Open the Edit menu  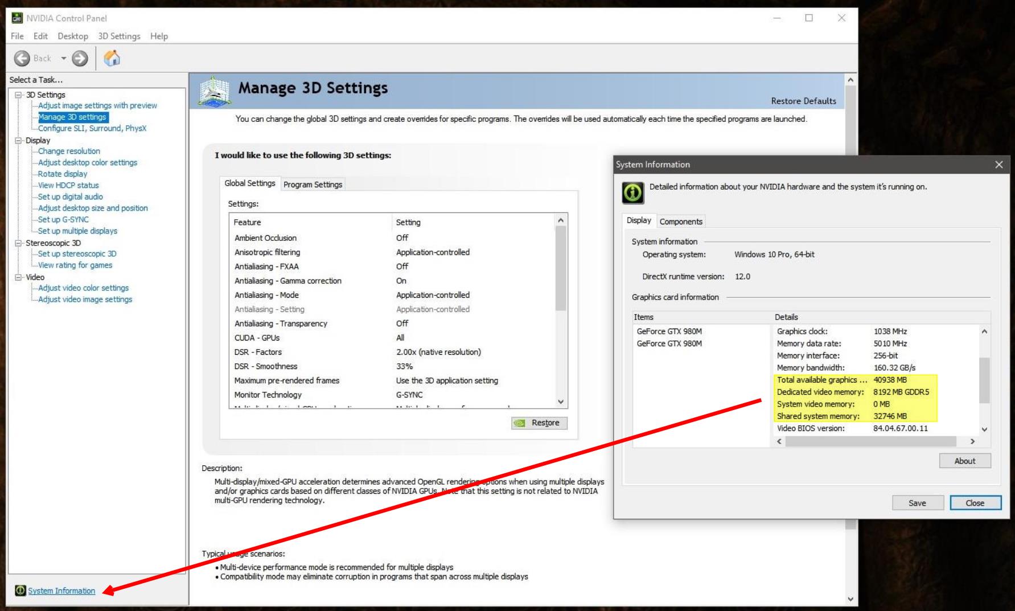40,36
